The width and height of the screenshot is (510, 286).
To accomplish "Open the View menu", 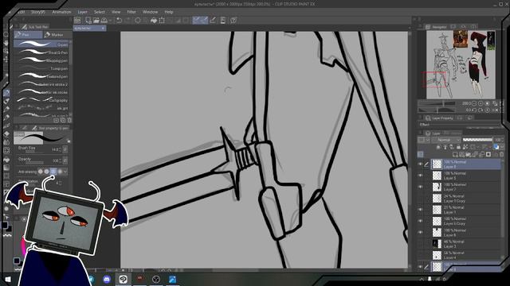I will coord(116,12).
